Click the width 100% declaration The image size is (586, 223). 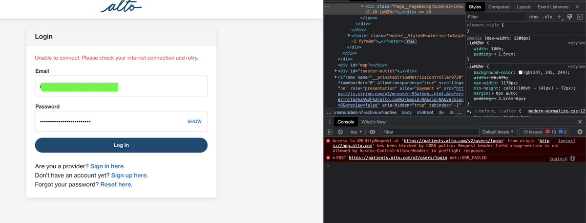coord(488,48)
